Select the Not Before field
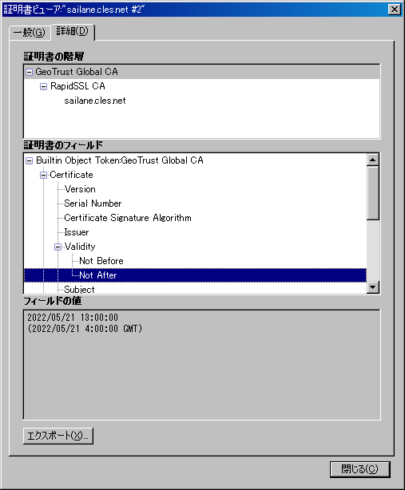Screen dimensions: 405x490 pyautogui.click(x=101, y=261)
